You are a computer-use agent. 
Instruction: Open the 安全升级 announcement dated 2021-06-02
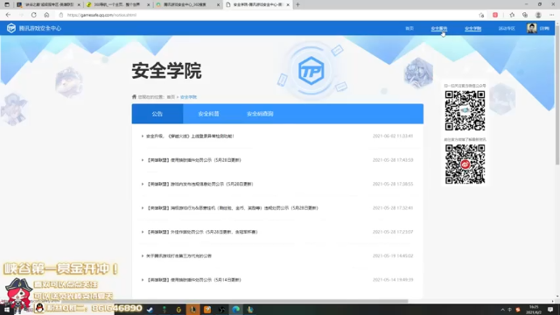pyautogui.click(x=190, y=136)
